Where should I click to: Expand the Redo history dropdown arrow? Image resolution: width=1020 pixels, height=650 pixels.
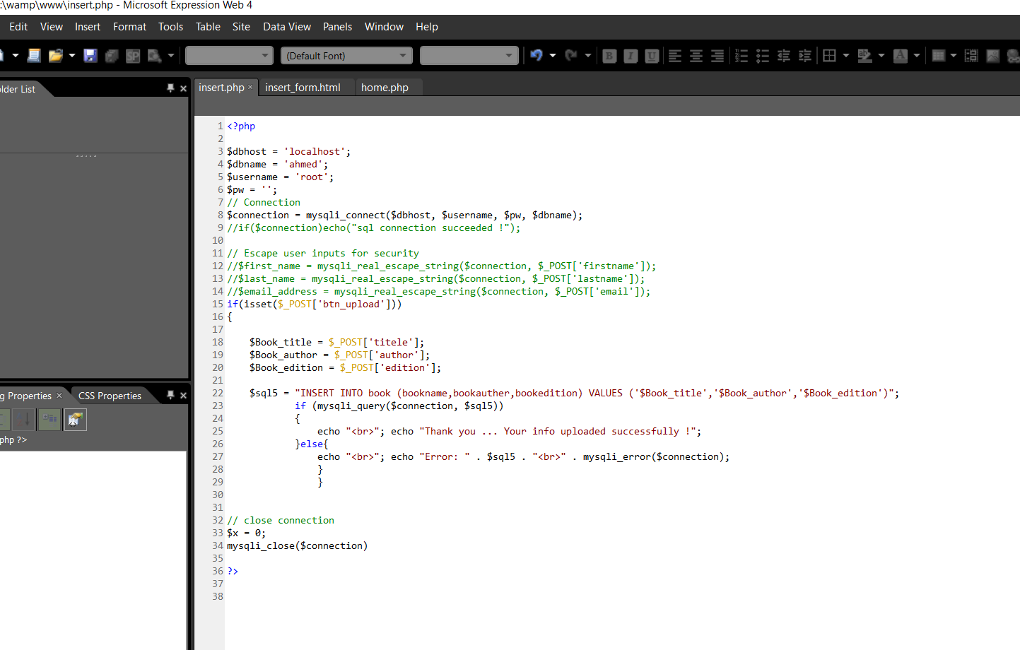point(588,56)
